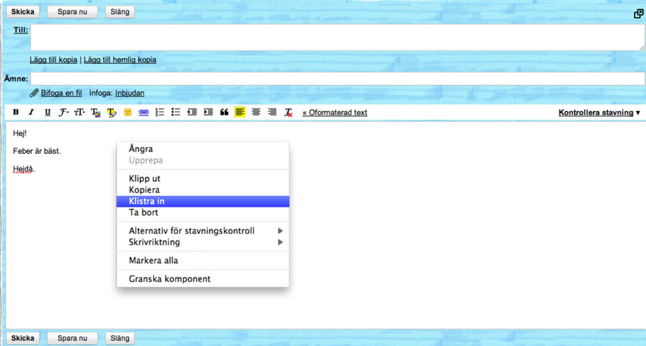Insert an emoji using the smiley icon
Viewport: 646px width, 346px height.
click(128, 112)
